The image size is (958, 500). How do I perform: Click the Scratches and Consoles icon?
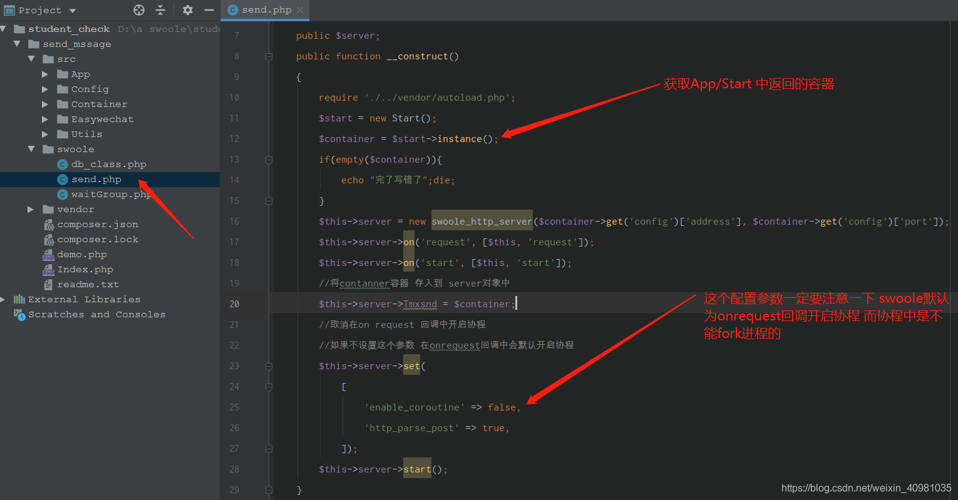(19, 314)
